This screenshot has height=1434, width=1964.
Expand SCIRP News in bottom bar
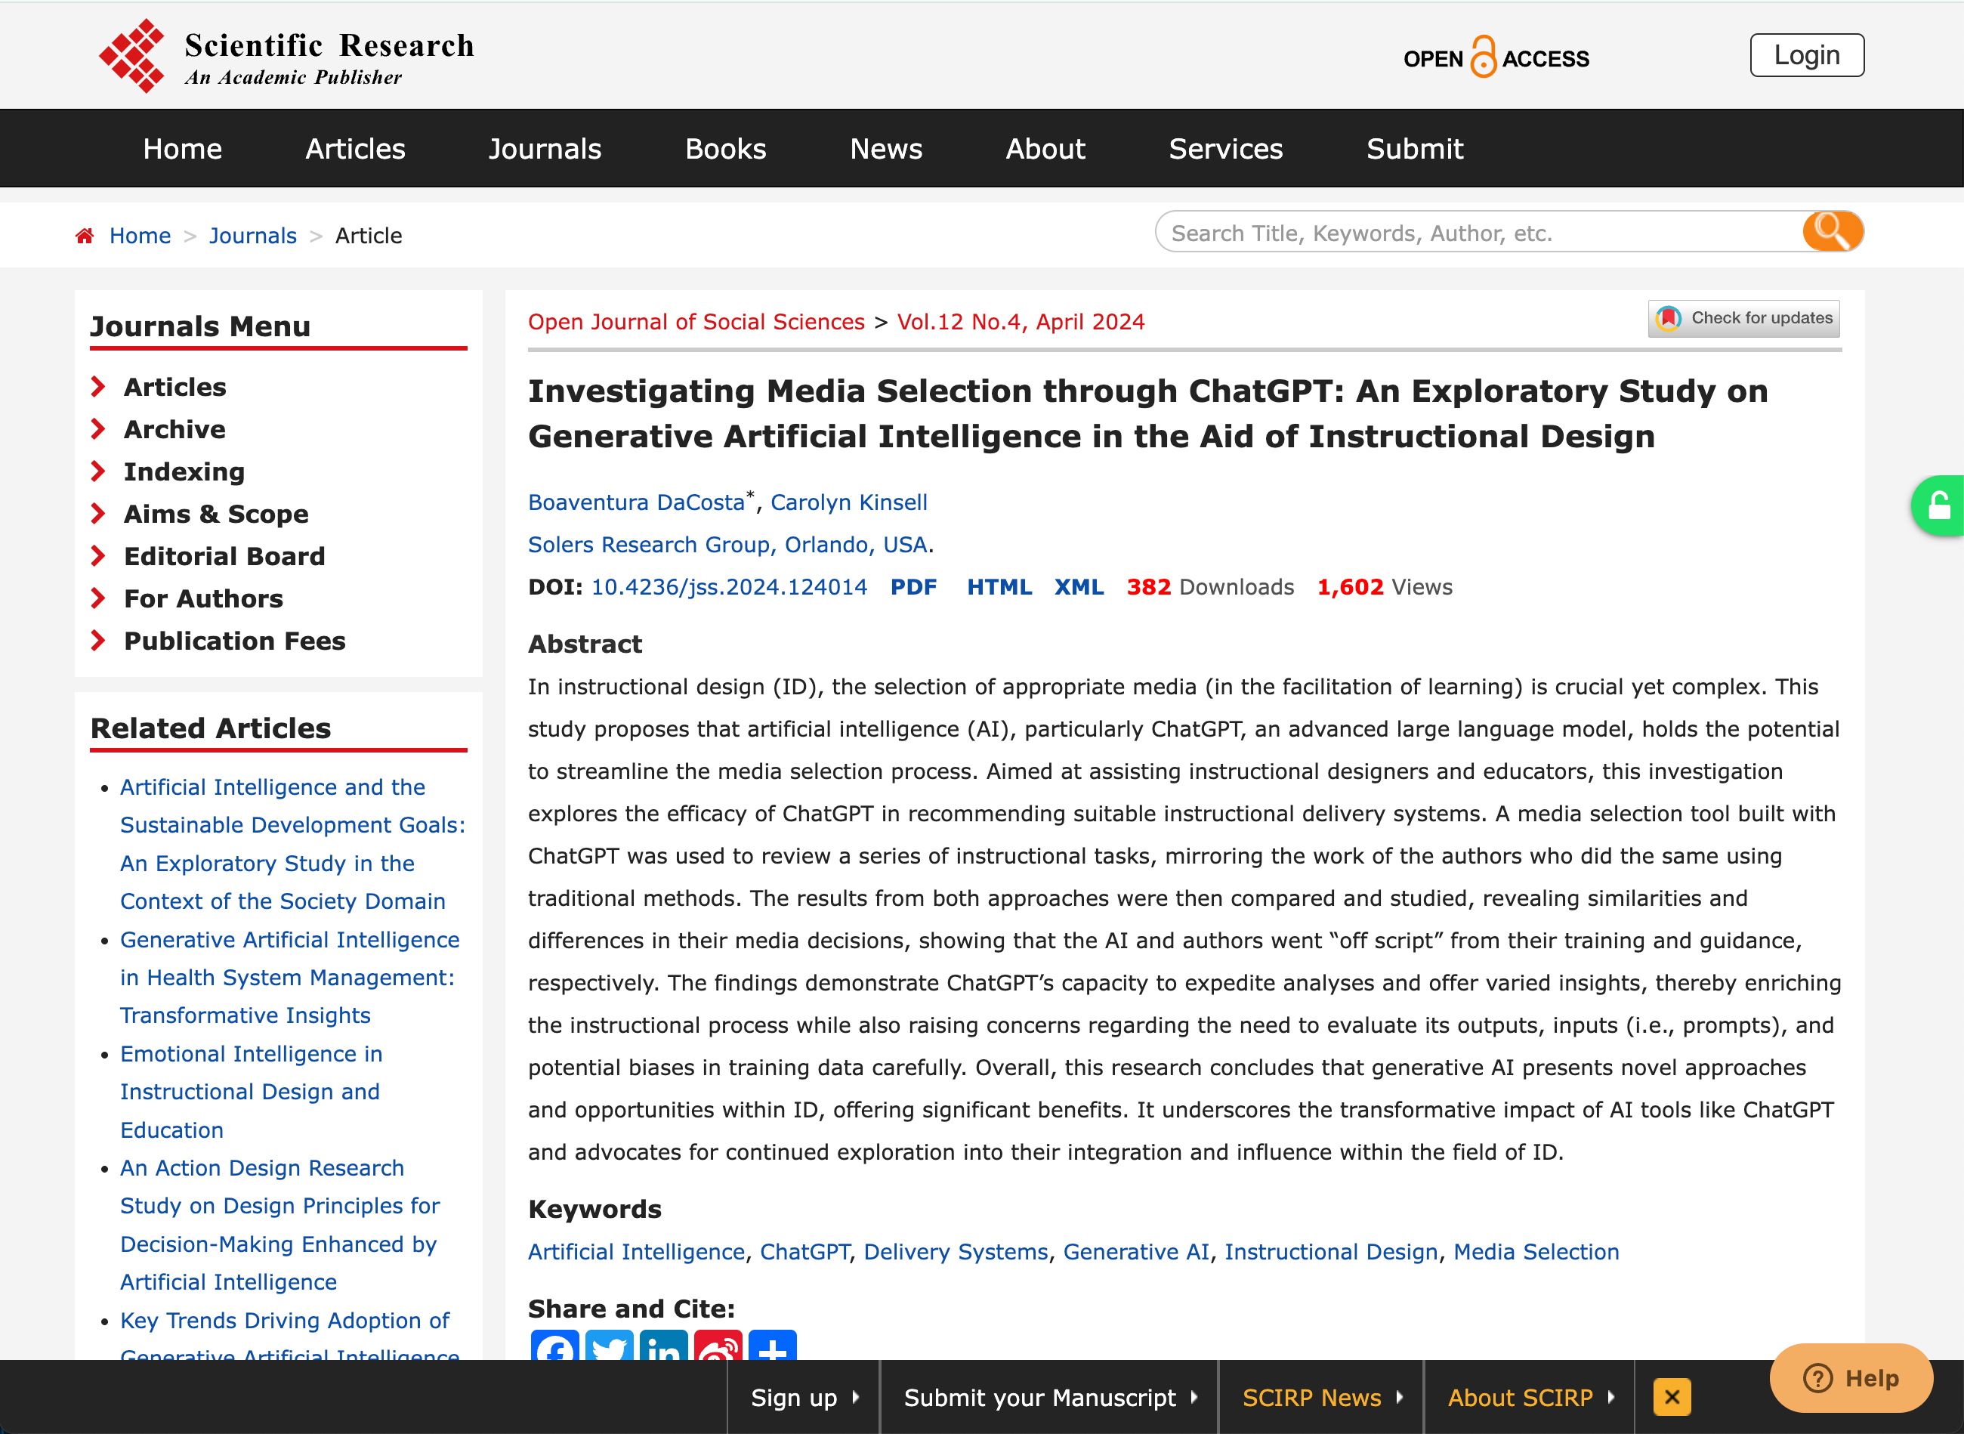pos(1322,1398)
